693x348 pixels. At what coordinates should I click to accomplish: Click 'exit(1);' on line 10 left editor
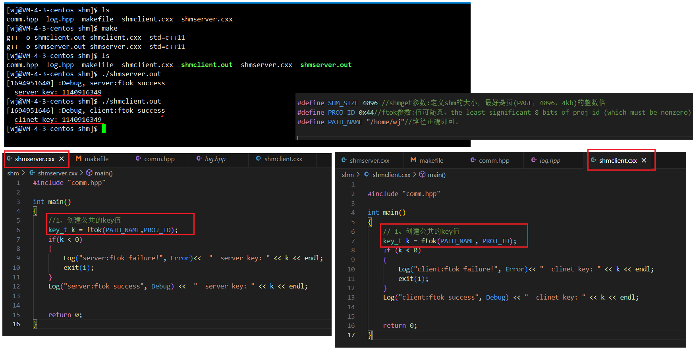[x=79, y=268]
